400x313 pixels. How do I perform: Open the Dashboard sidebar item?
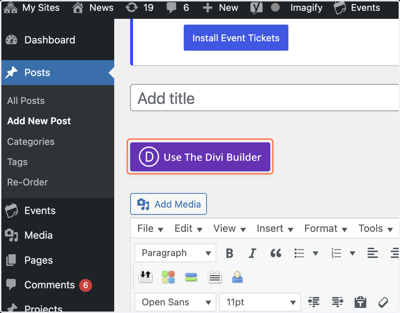click(x=58, y=40)
